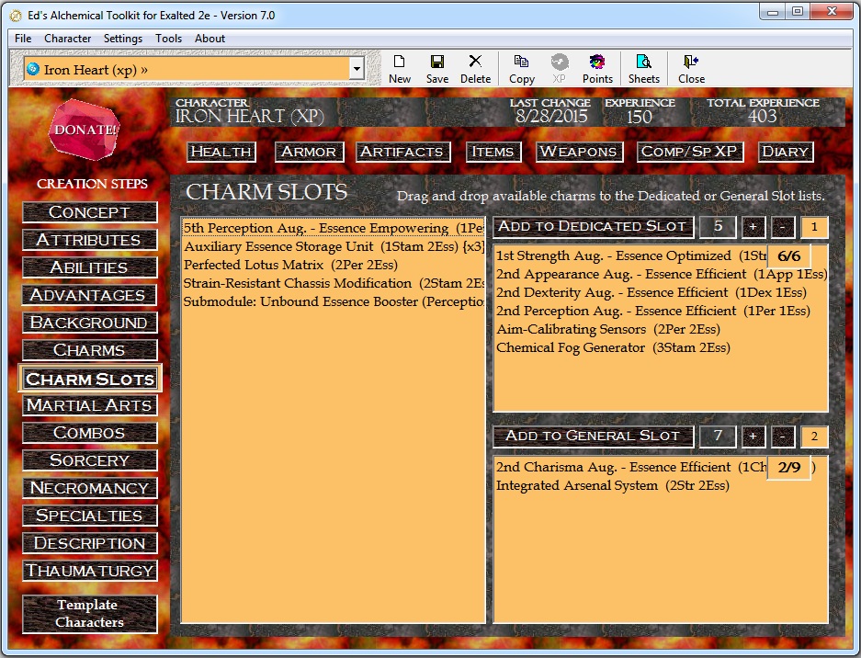Open the Description step
The image size is (861, 658).
pos(89,543)
